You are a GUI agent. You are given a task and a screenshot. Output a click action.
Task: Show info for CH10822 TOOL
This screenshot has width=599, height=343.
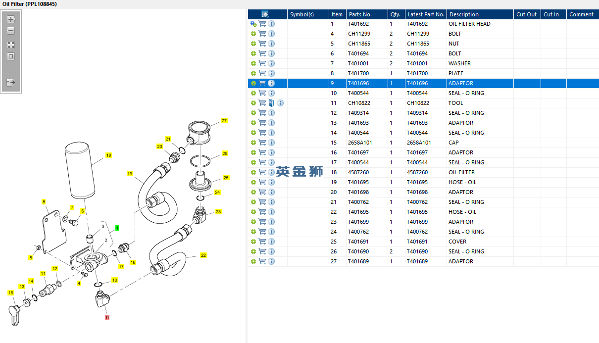point(280,103)
